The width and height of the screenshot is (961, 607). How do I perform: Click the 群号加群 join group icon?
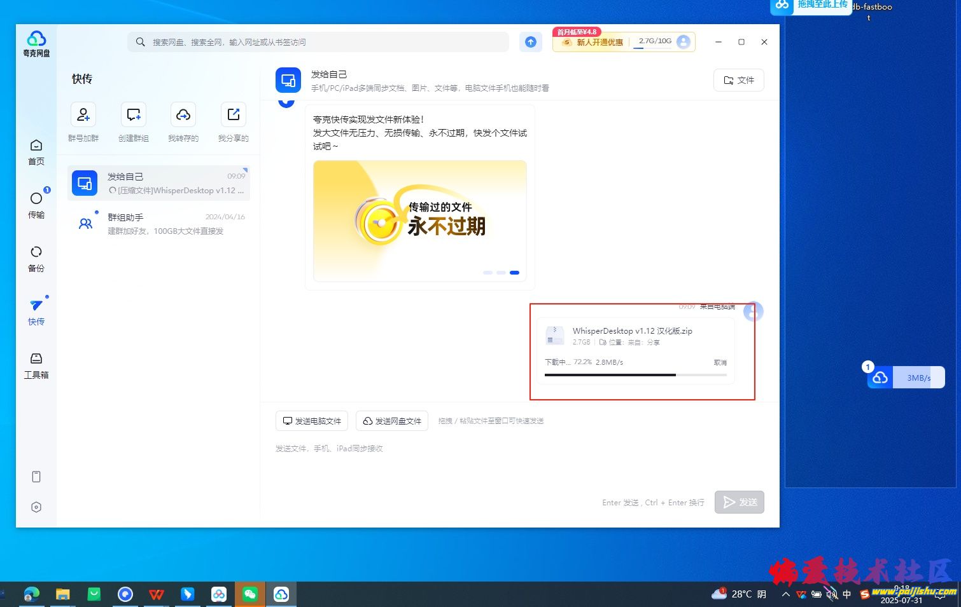83,115
